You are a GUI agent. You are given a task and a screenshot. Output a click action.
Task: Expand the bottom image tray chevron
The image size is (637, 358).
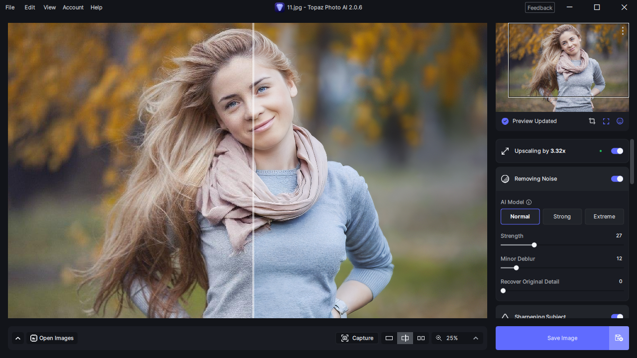[18, 338]
